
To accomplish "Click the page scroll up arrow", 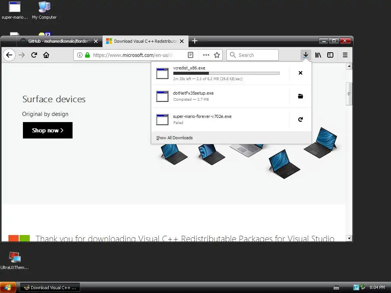I will 349,66.
